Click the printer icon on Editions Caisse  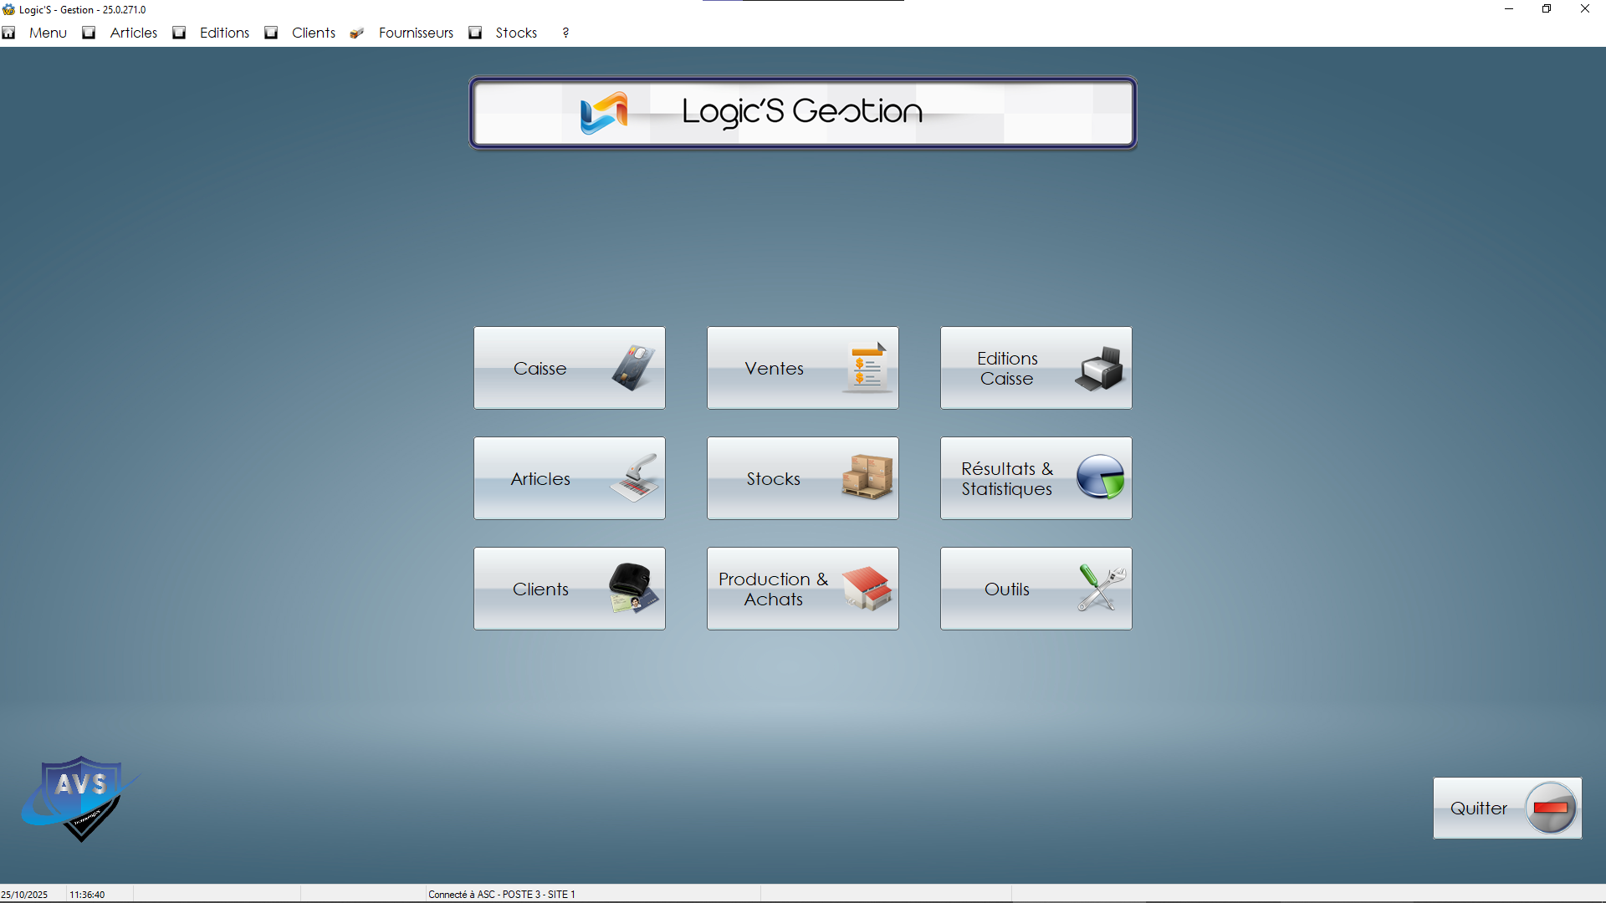pos(1100,369)
